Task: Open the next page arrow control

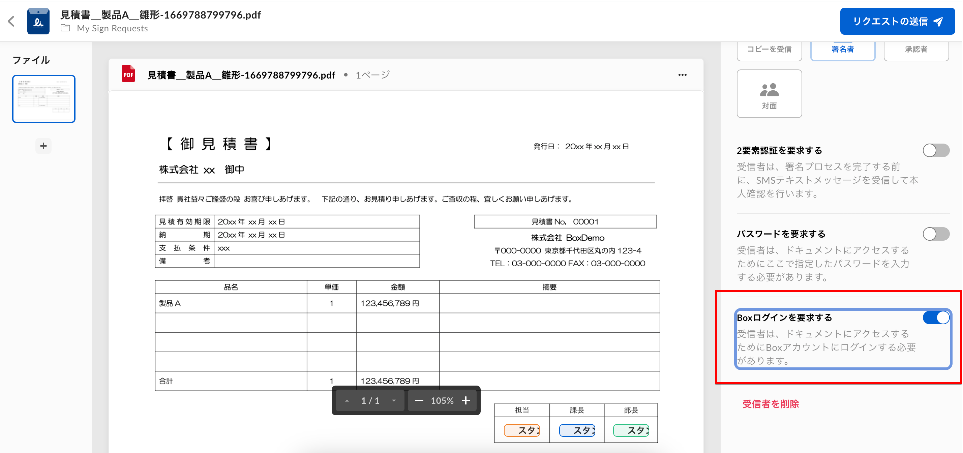Action: click(x=394, y=400)
